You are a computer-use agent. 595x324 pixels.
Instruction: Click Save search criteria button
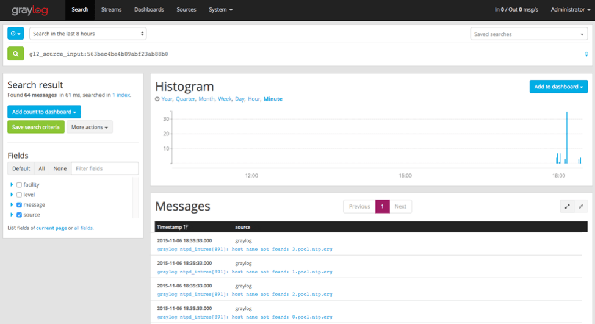pos(35,127)
